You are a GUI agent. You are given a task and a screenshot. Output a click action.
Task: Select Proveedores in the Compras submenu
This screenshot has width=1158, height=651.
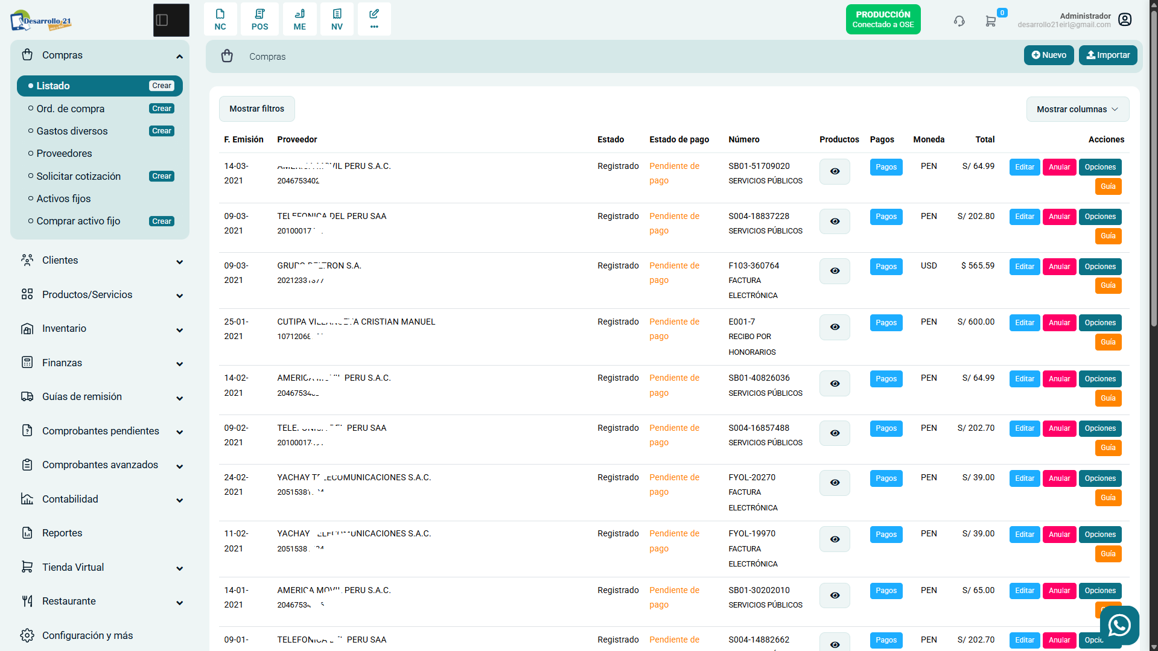tap(64, 153)
